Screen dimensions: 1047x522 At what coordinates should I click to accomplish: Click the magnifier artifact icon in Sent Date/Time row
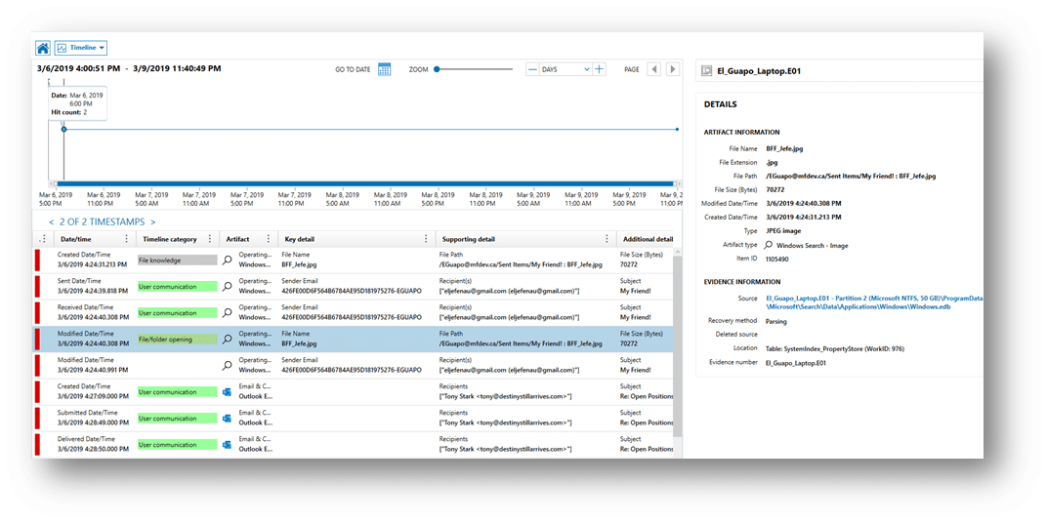coord(227,287)
